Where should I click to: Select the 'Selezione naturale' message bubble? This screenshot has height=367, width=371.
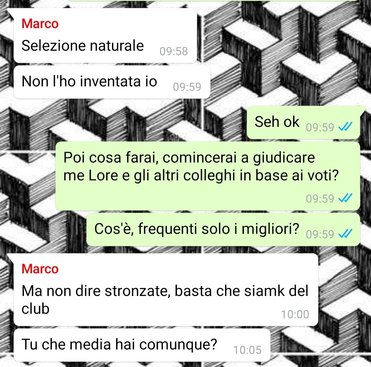(x=105, y=36)
